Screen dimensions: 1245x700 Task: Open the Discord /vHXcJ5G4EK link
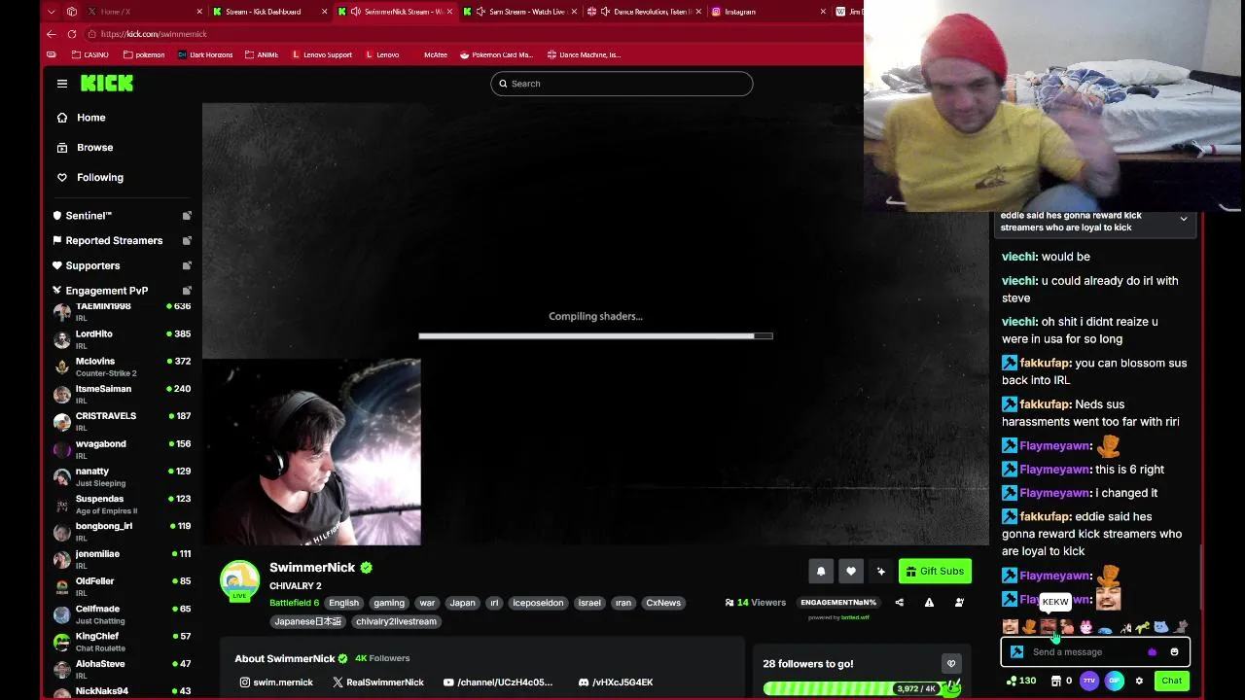point(615,682)
